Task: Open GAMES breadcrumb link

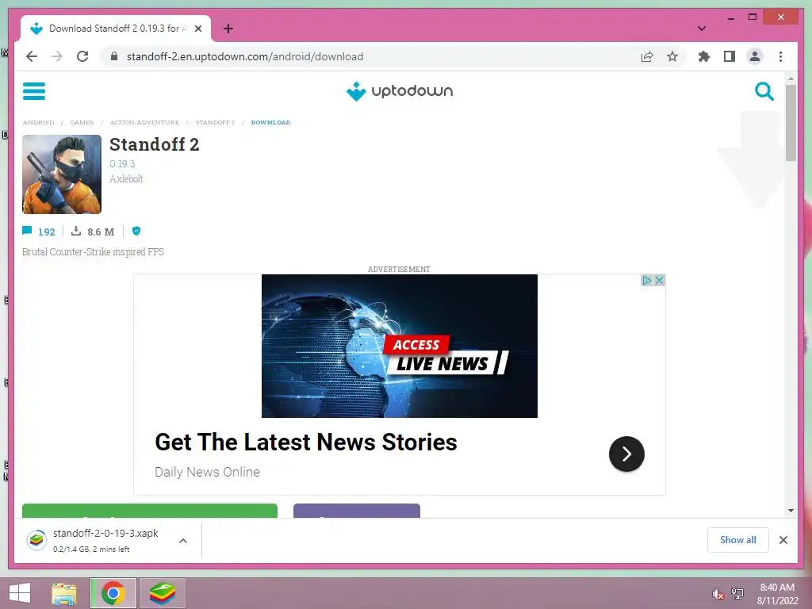Action: point(82,123)
